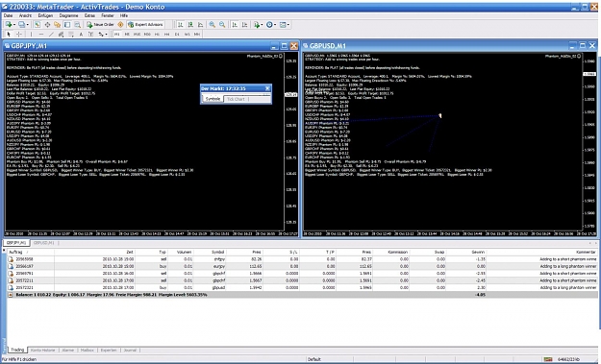This screenshot has height=364, width=601.
Task: Click the Neue Order button
Action: pyautogui.click(x=100, y=25)
